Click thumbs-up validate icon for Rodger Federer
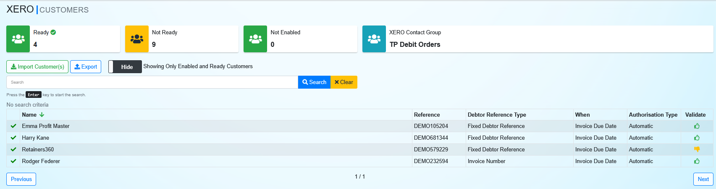 coord(697,161)
